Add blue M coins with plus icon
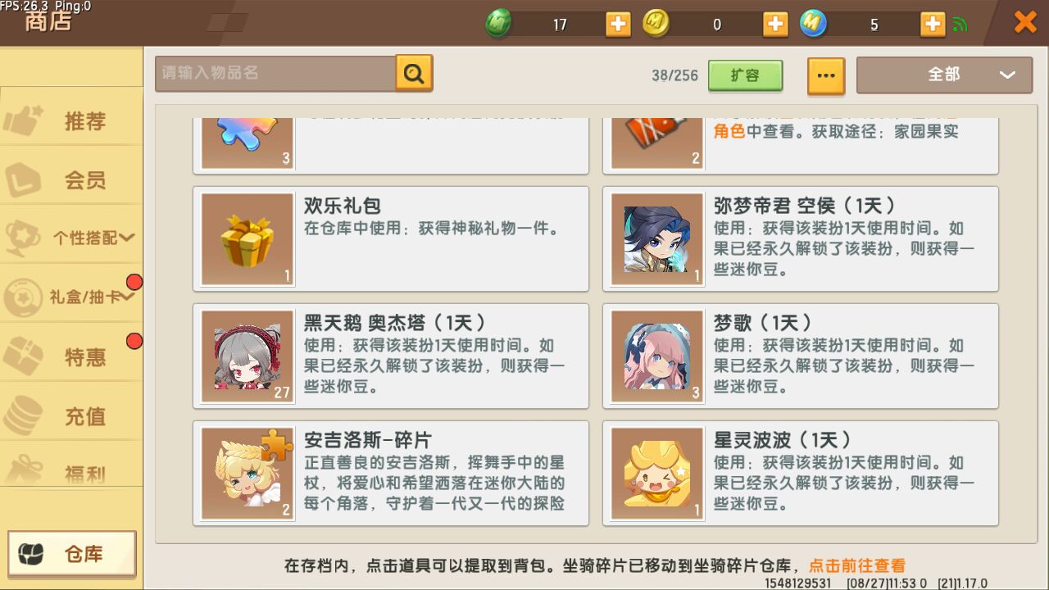Image resolution: width=1049 pixels, height=590 pixels. pos(933,24)
